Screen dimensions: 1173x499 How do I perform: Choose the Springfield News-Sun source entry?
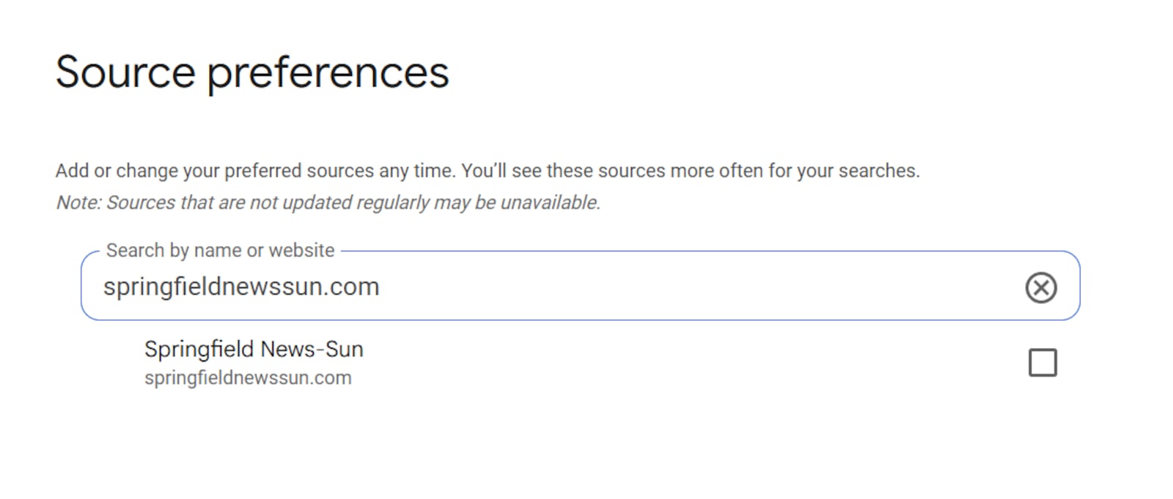[x=254, y=350]
